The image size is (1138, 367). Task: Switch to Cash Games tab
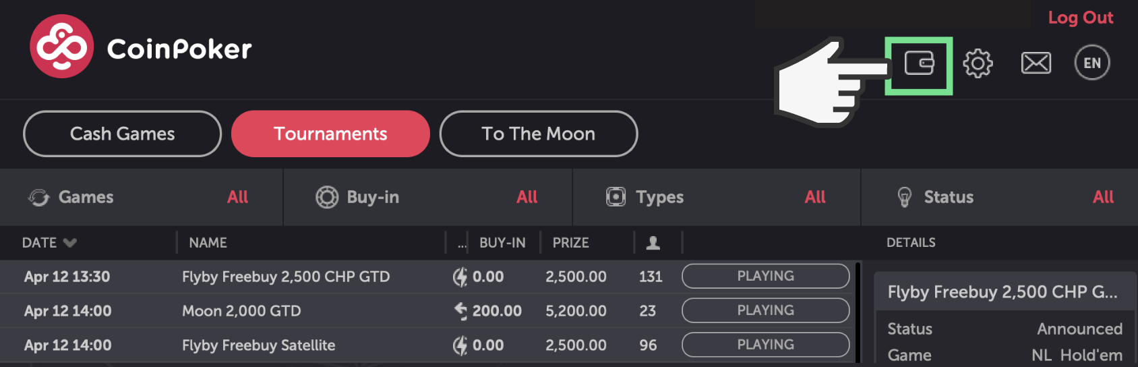coord(122,134)
